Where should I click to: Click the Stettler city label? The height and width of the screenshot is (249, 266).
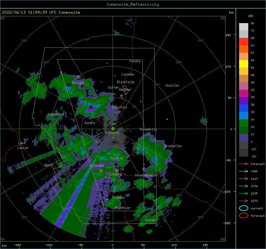[172, 86]
